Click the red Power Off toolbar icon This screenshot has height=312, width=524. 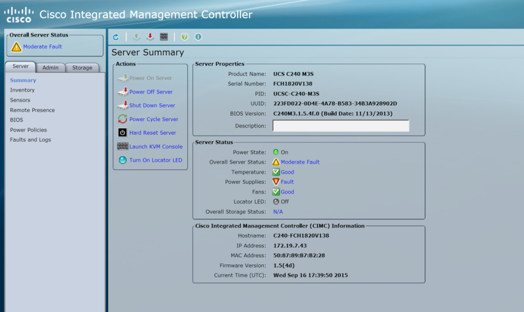click(x=150, y=37)
